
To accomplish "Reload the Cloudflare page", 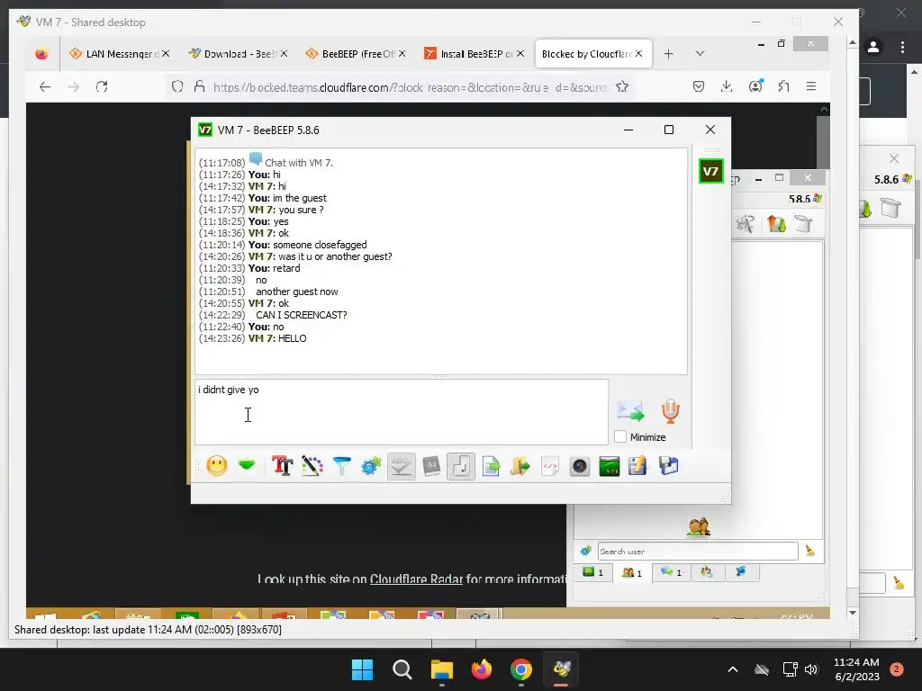I will [102, 87].
